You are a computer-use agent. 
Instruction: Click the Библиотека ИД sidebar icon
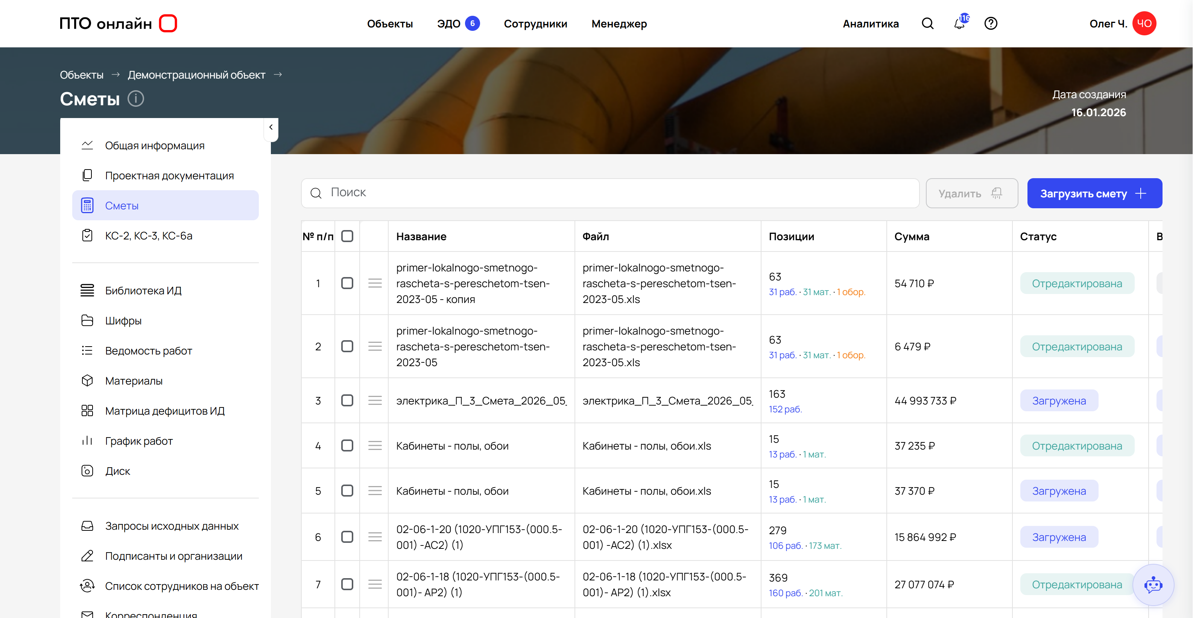click(x=87, y=291)
